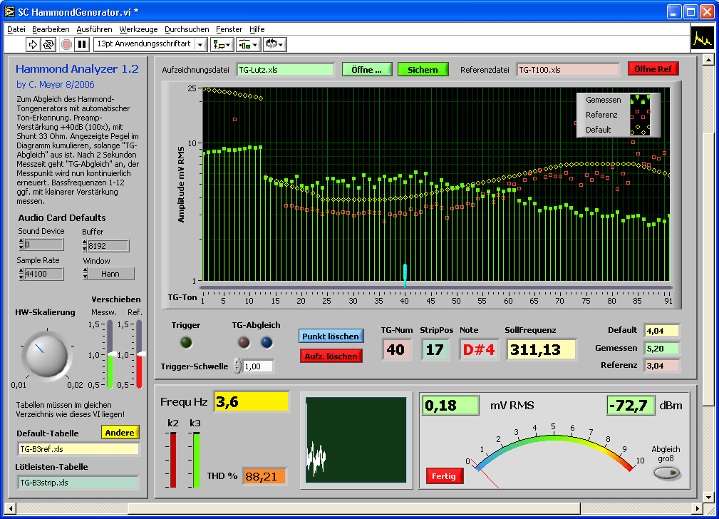The height and width of the screenshot is (519, 719).
Task: Click the Gemessen value 5,20
Action: (661, 349)
